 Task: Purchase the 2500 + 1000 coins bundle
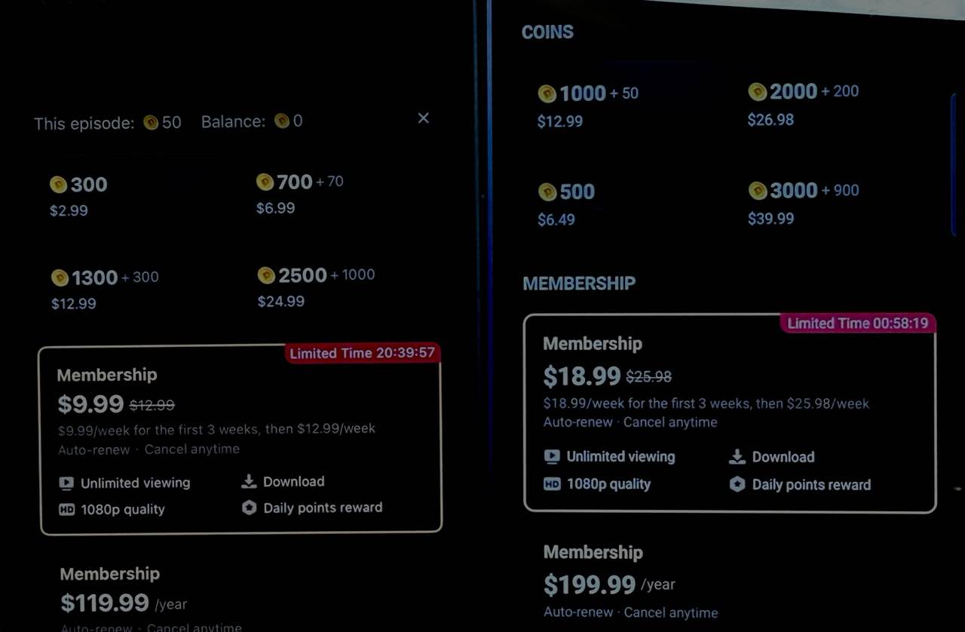[x=315, y=287]
